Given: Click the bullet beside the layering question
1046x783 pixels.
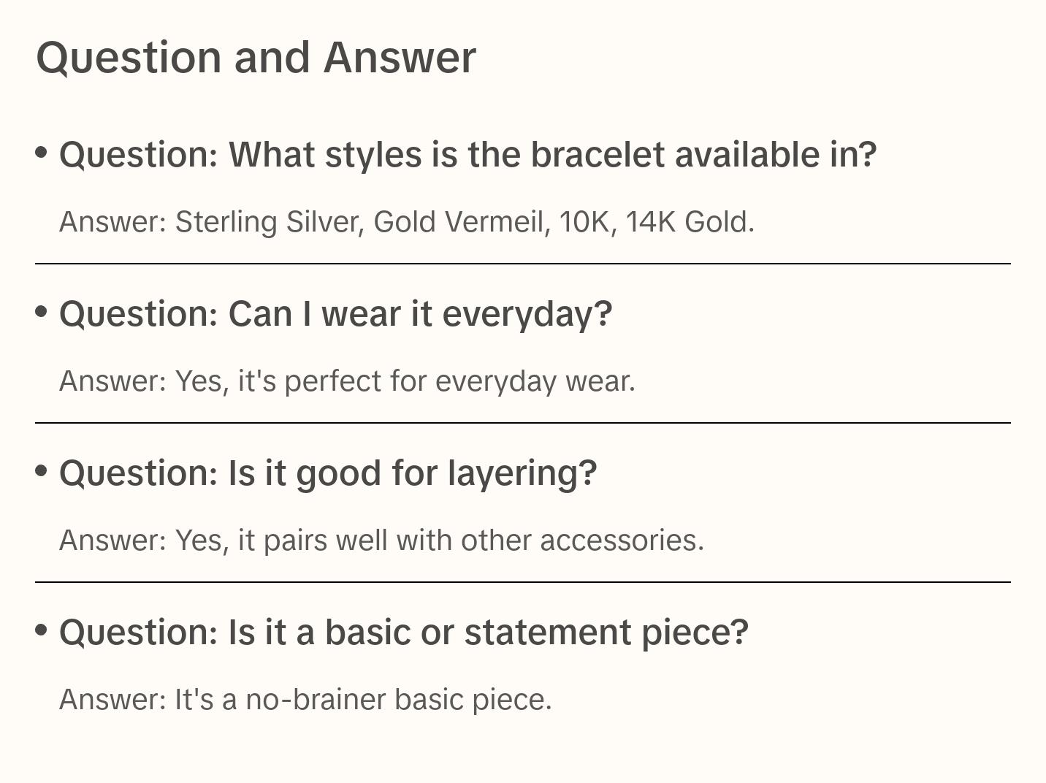Looking at the screenshot, I should [42, 471].
